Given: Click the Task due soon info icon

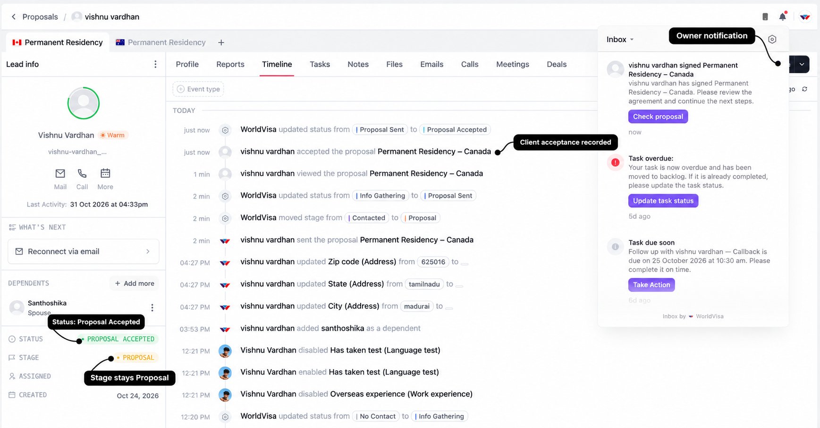Looking at the screenshot, I should 615,247.
